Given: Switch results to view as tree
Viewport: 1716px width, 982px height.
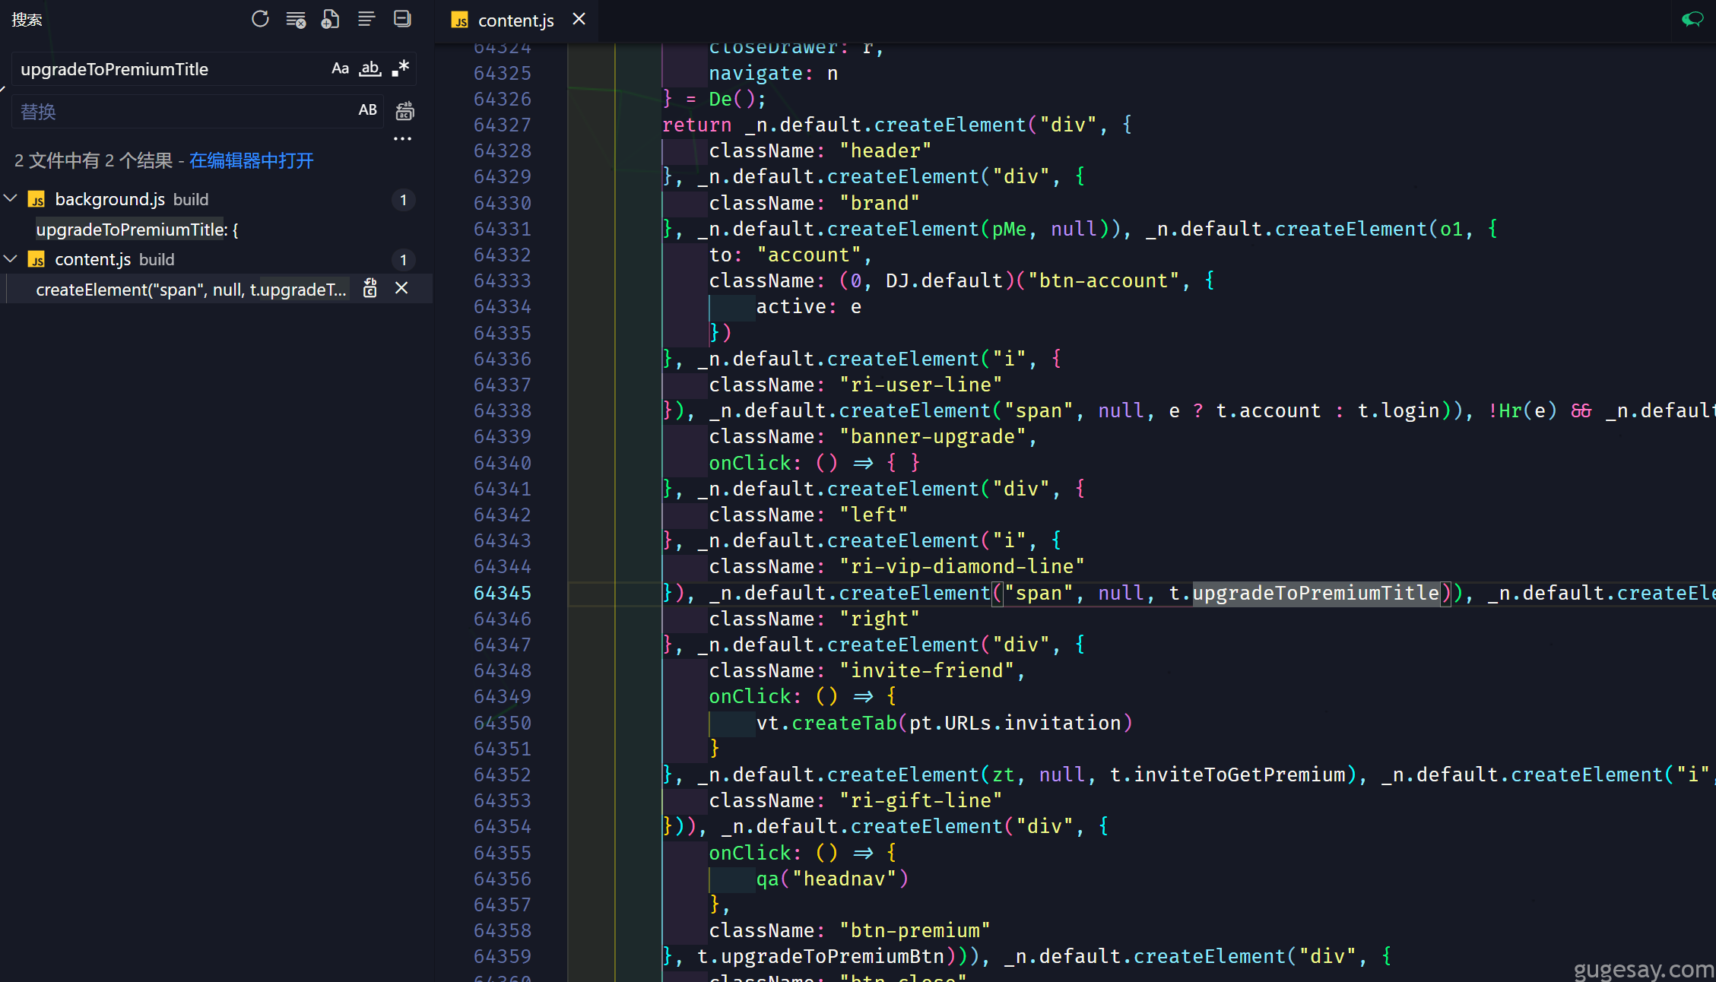Looking at the screenshot, I should coord(366,19).
